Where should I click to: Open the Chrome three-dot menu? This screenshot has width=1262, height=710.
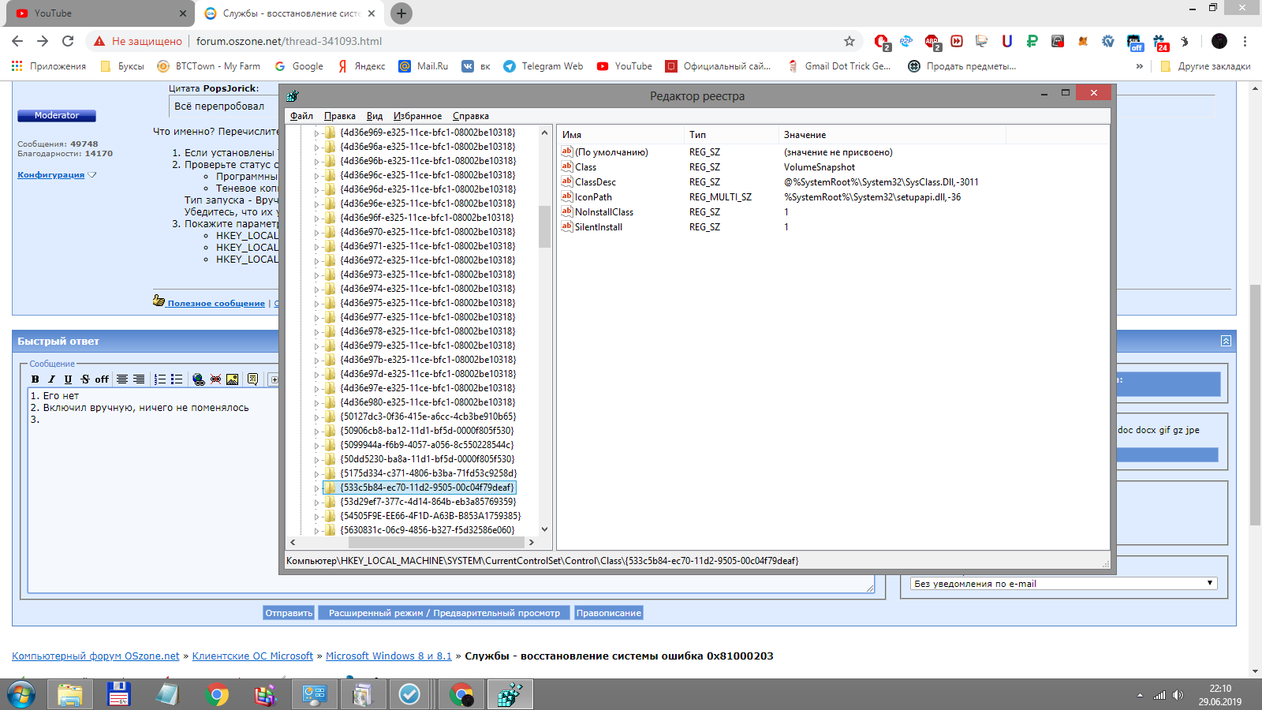[1245, 41]
